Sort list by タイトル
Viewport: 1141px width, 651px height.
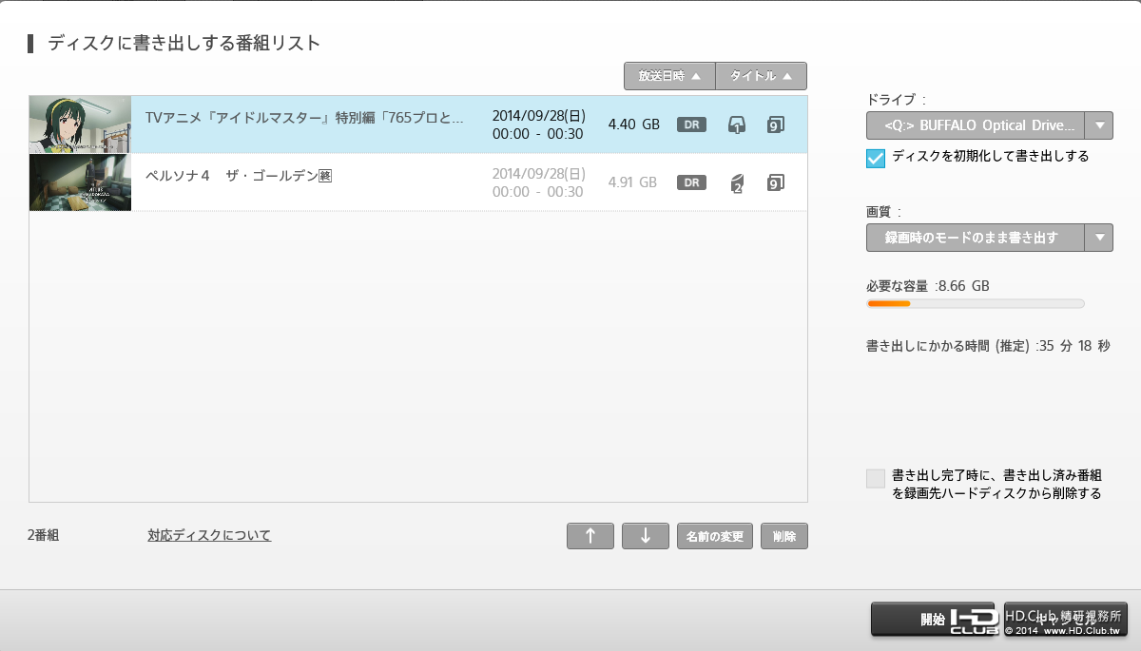762,76
